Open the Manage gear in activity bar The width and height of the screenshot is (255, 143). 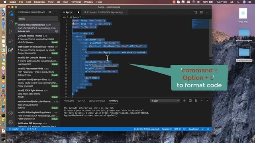tap(11, 122)
